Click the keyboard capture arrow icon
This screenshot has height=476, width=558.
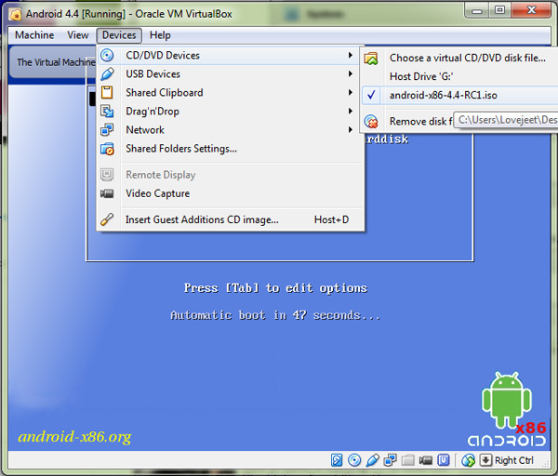tap(485, 460)
